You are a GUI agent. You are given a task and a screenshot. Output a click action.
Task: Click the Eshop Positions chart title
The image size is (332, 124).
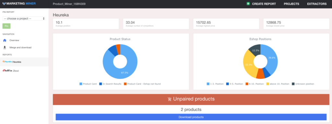pos(260,39)
